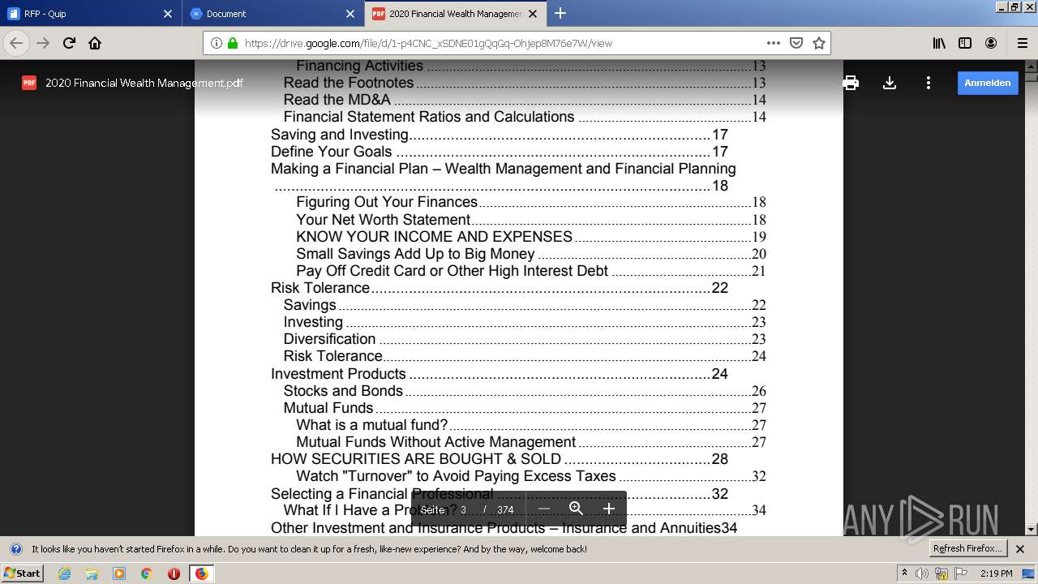Click Stocks and Bonds contents line
Screen dimensions: 1038x584
(x=525, y=391)
